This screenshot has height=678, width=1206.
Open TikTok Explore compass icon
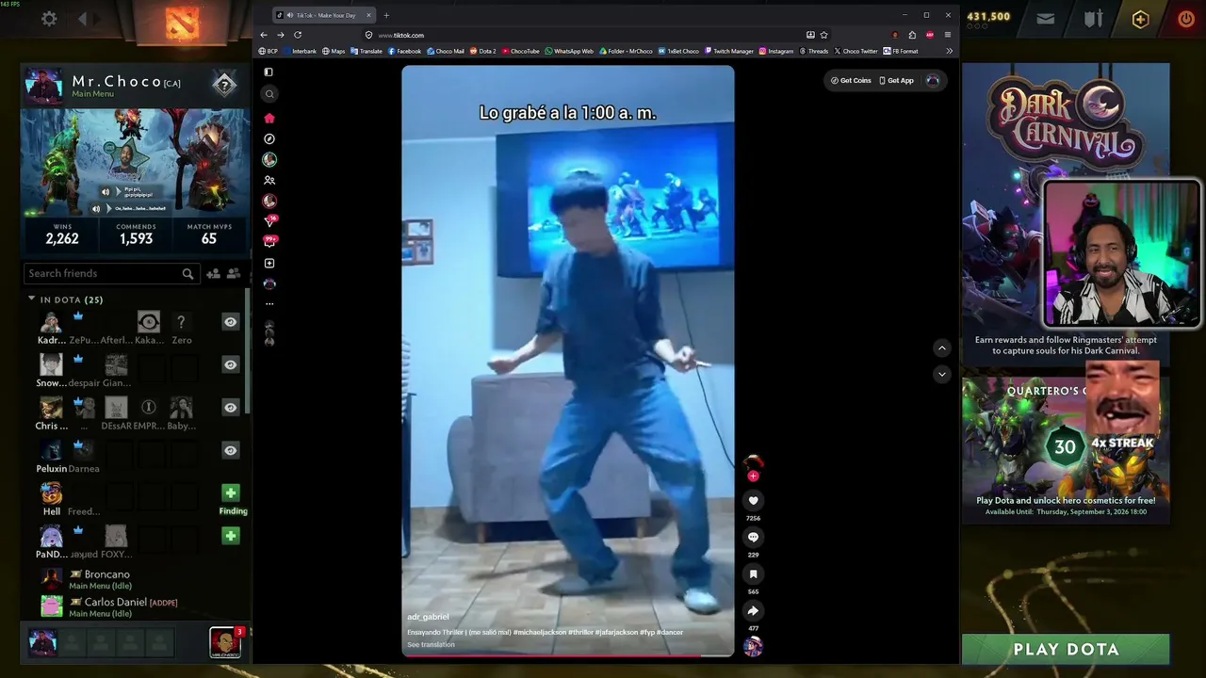point(269,138)
